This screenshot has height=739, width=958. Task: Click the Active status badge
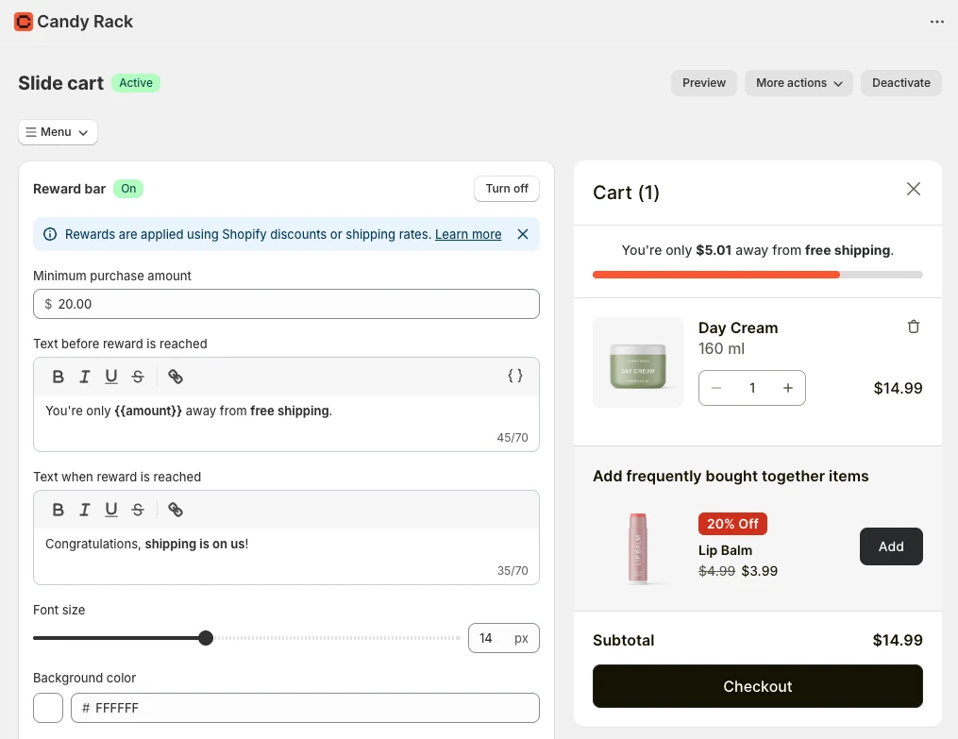pyautogui.click(x=136, y=83)
